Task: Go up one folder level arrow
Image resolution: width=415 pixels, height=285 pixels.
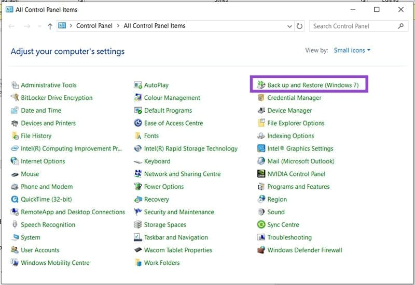Action: pos(50,26)
